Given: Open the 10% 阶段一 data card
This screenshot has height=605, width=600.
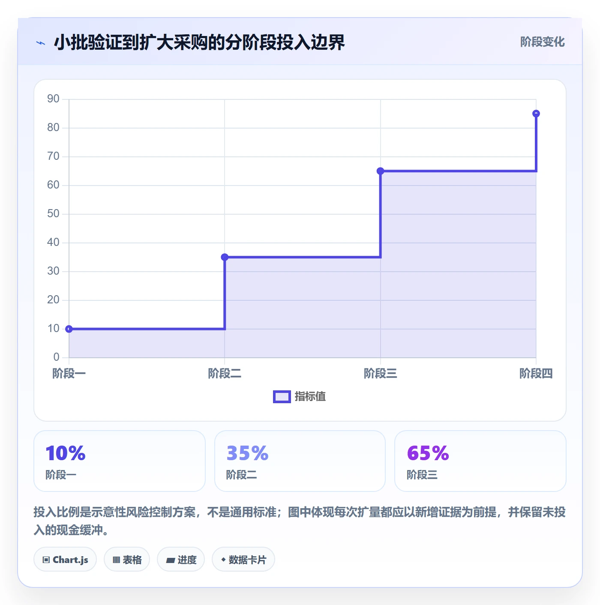Looking at the screenshot, I should pyautogui.click(x=120, y=461).
